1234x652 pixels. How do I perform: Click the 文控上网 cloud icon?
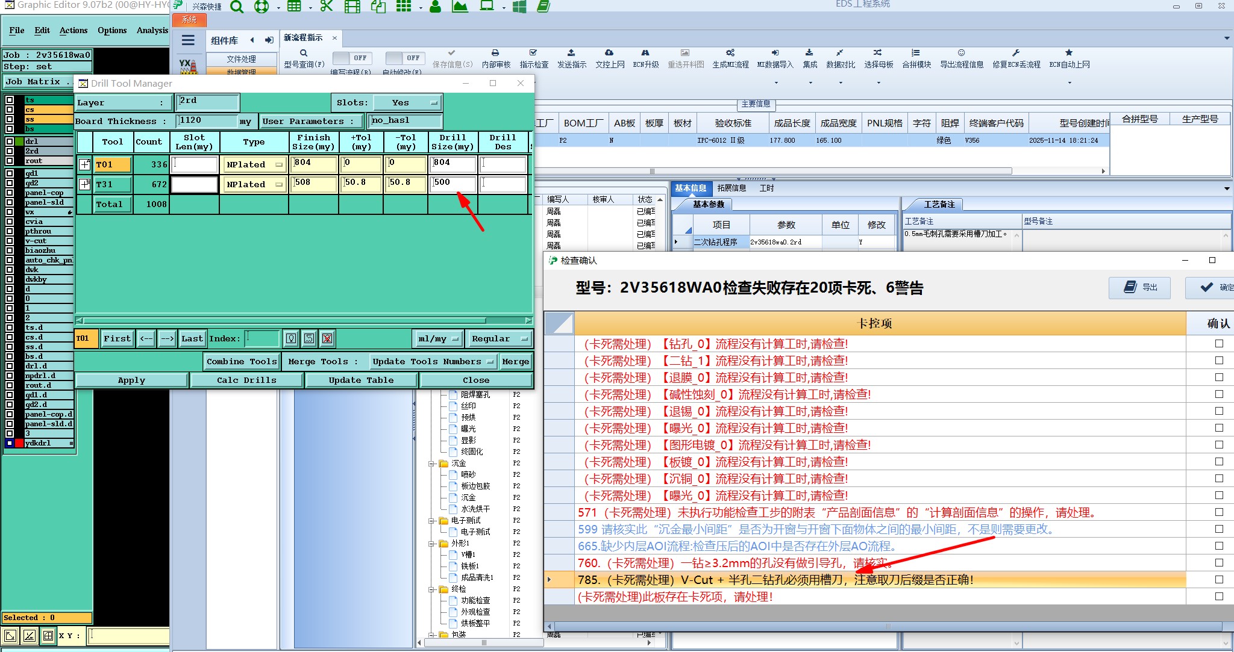coord(609,54)
